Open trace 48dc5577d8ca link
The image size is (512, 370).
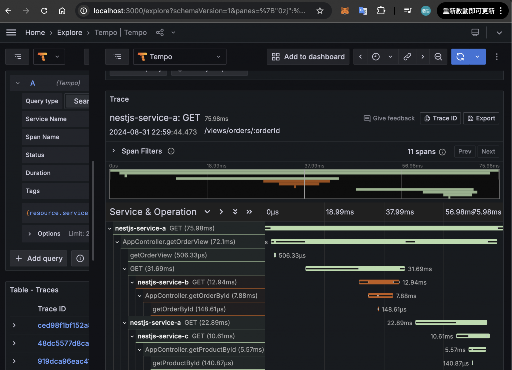63,343
